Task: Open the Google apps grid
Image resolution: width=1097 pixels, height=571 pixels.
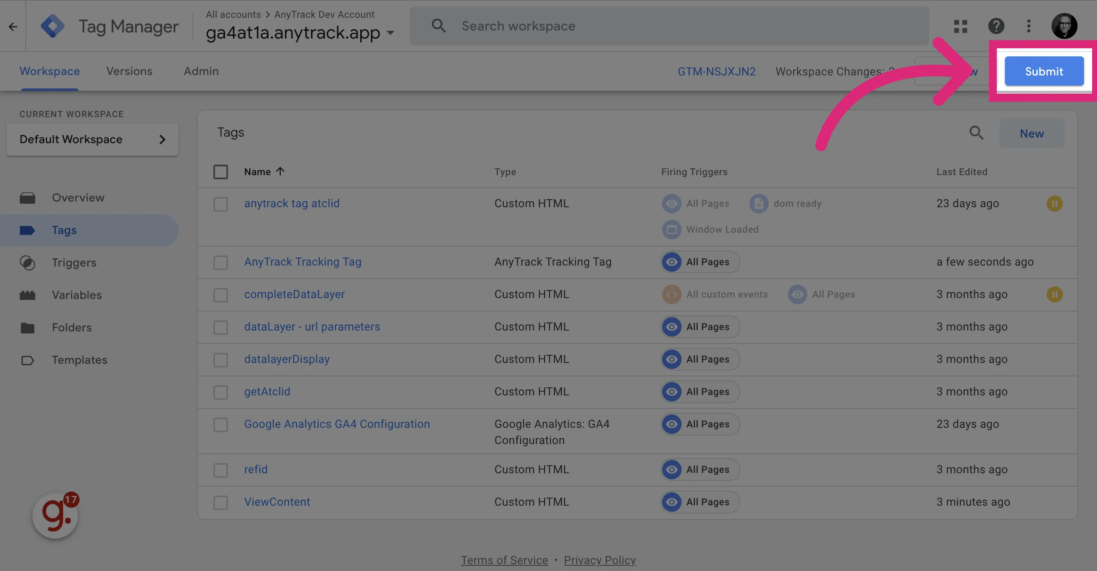Action: [960, 26]
